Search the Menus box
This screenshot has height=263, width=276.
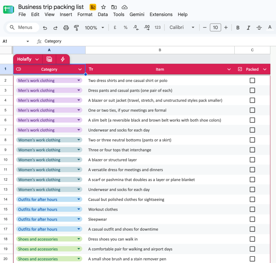(x=23, y=27)
